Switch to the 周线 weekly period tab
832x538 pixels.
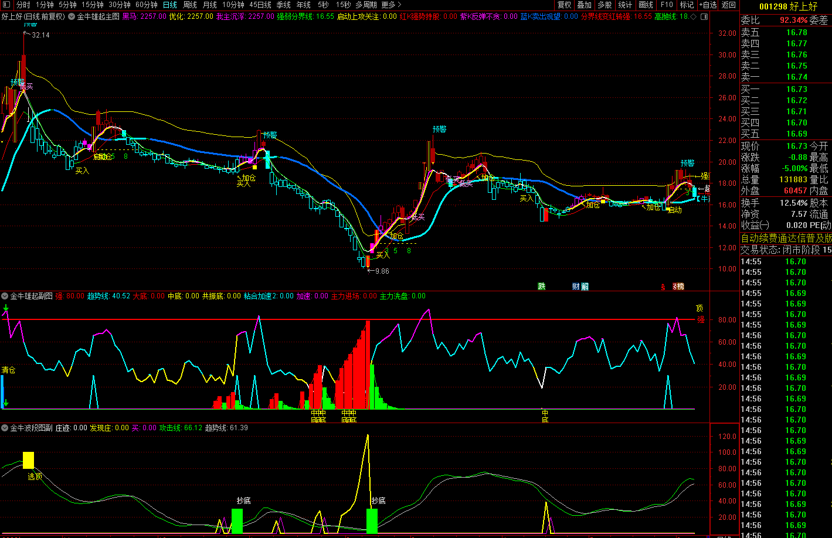click(x=189, y=5)
